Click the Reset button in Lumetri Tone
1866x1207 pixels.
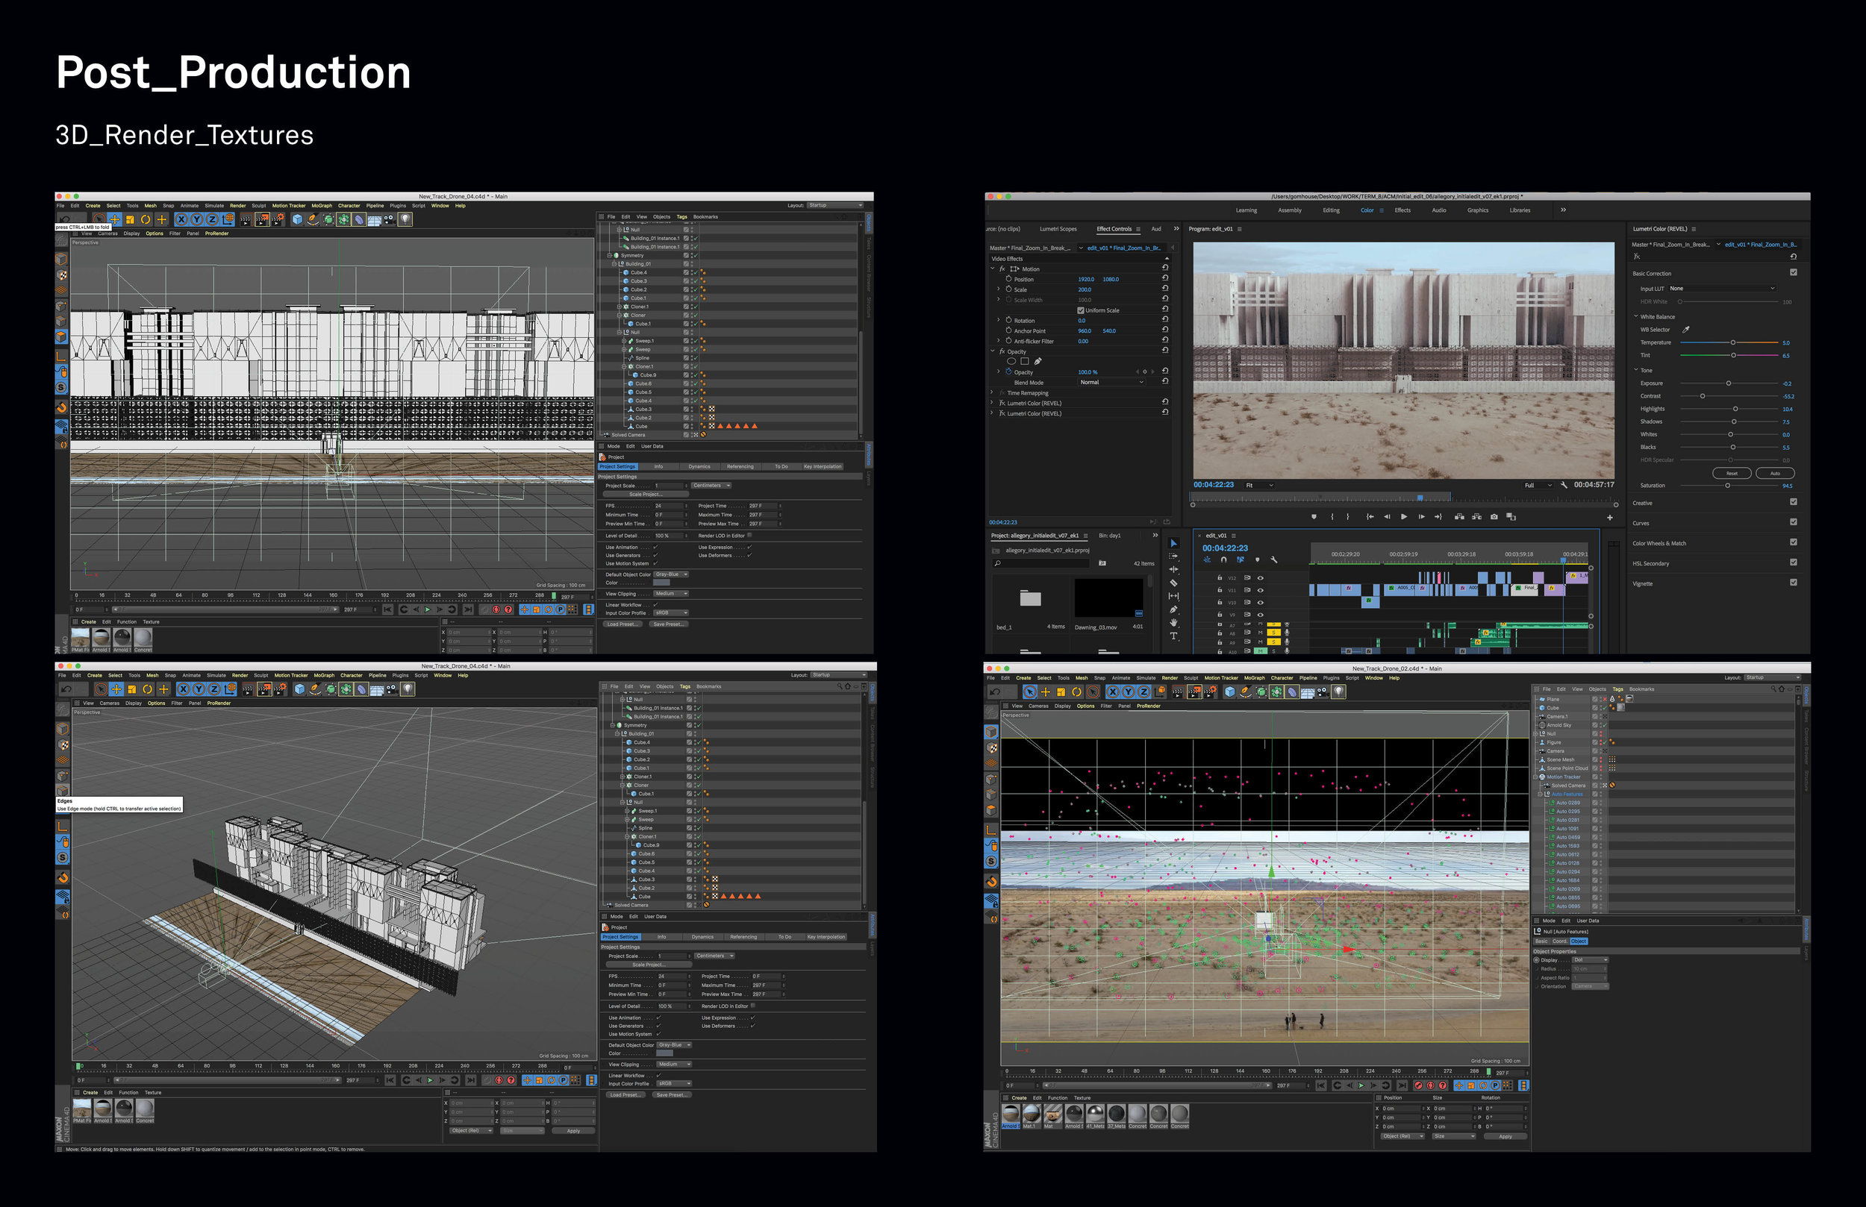pos(1732,474)
